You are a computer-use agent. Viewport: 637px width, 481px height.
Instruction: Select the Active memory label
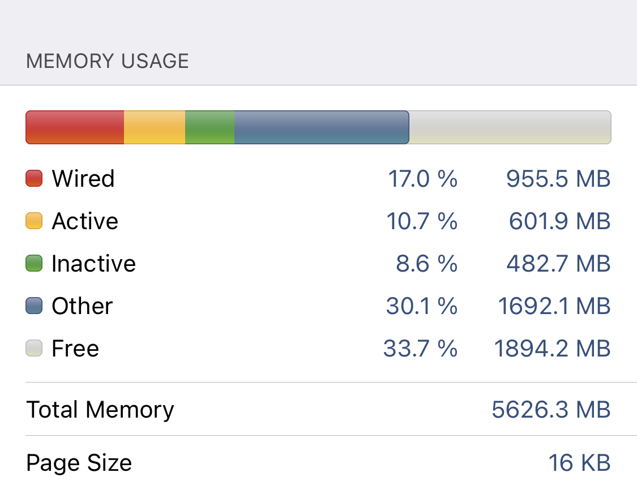pos(85,221)
